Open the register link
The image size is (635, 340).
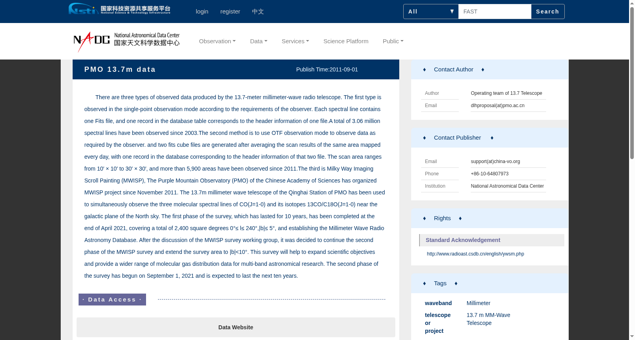[230, 12]
